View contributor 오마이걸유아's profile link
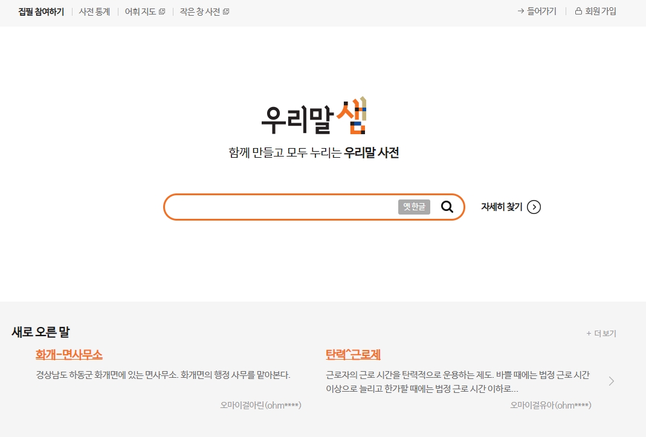Screen dimensions: 646x437 click(551, 405)
